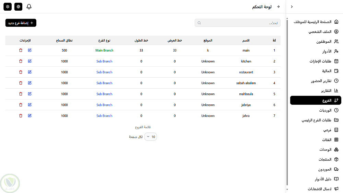The height and width of the screenshot is (193, 343).
Task: Open دليل الأدوار in sidebar
Action: click(x=316, y=179)
